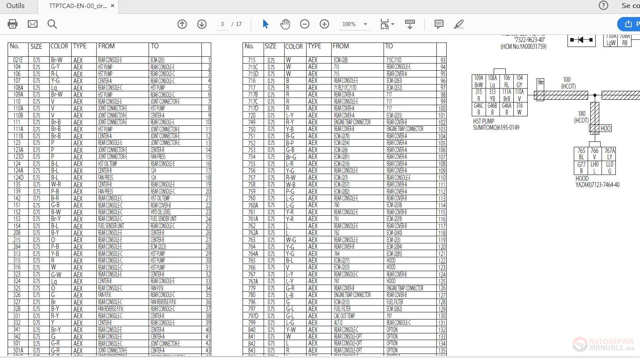The image size is (640, 358).
Task: Click the page number input field
Action: coord(222,24)
